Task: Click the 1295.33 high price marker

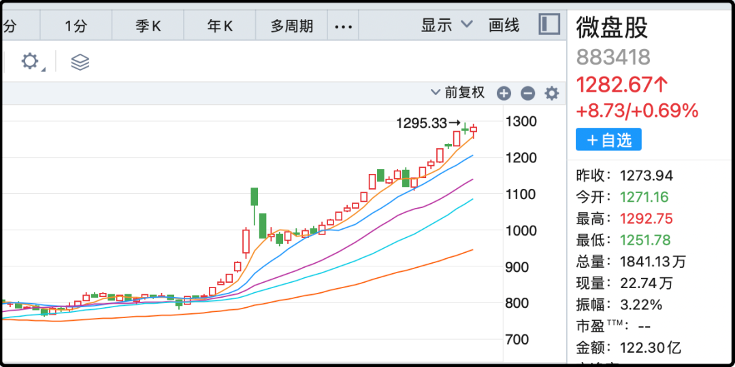Action: (422, 123)
